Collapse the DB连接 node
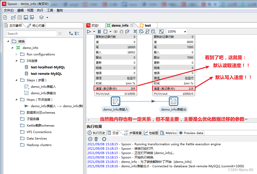 tap(16, 61)
